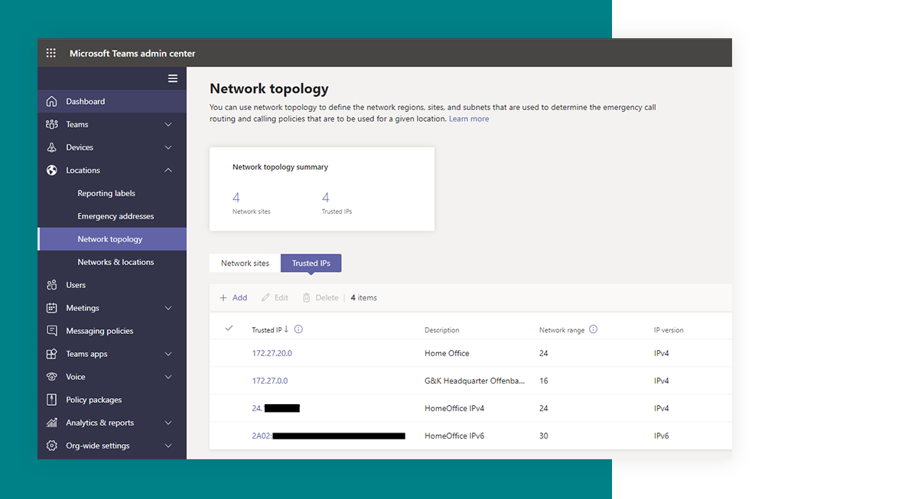Click the Meetings calendar icon
Screen dimensions: 918x499
pyautogui.click(x=52, y=308)
